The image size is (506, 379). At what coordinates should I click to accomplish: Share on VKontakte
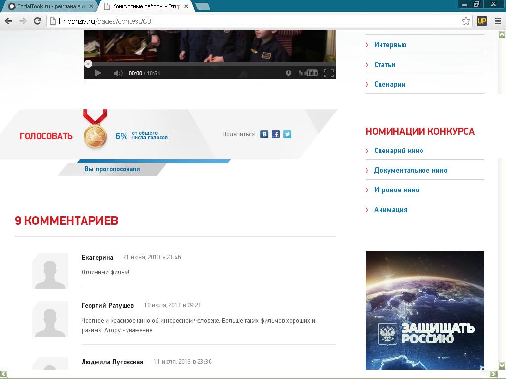click(x=264, y=134)
